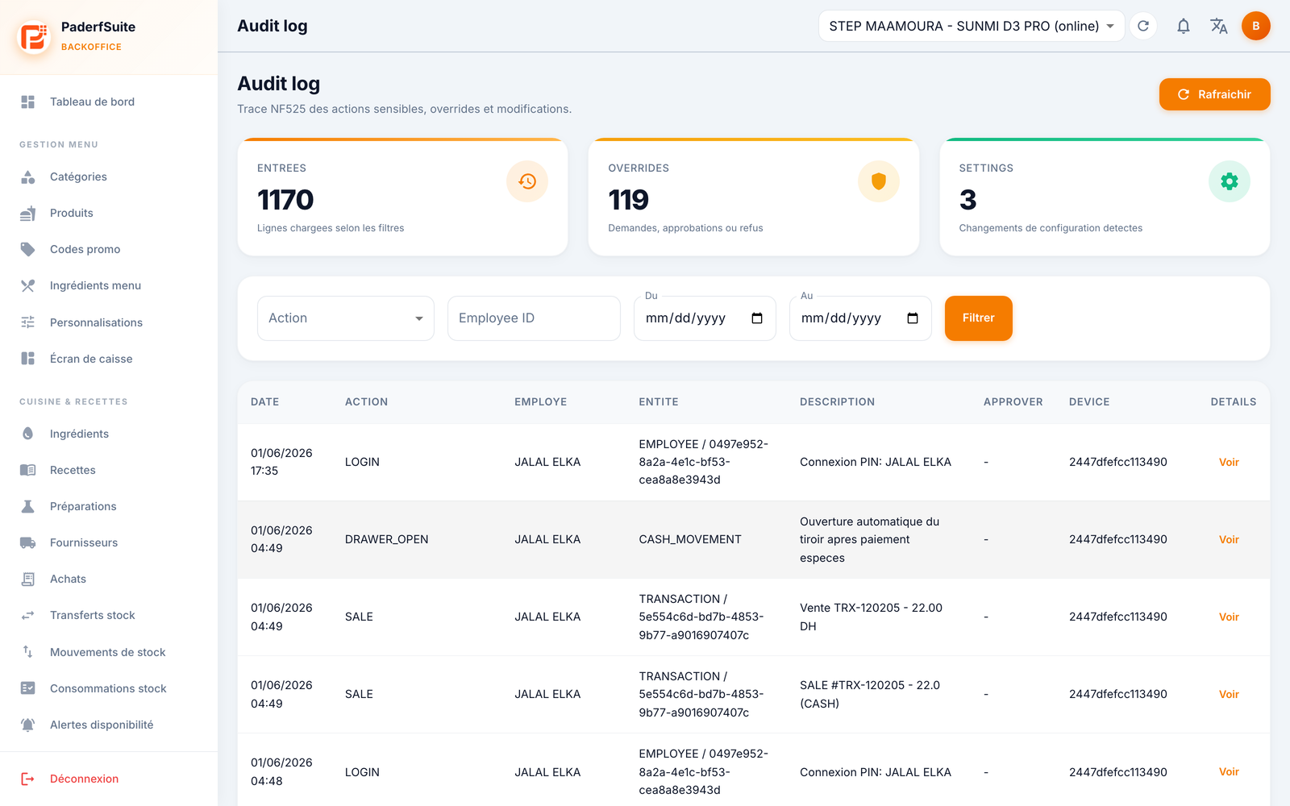Image resolution: width=1290 pixels, height=806 pixels.
Task: Click the Settings gear icon in card
Action: coord(1230,181)
